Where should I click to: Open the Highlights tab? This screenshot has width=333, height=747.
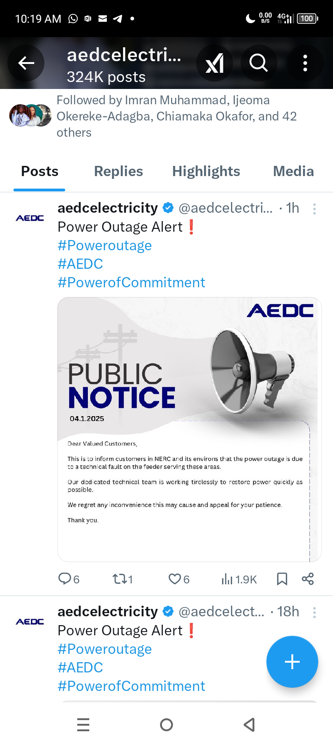tap(206, 171)
